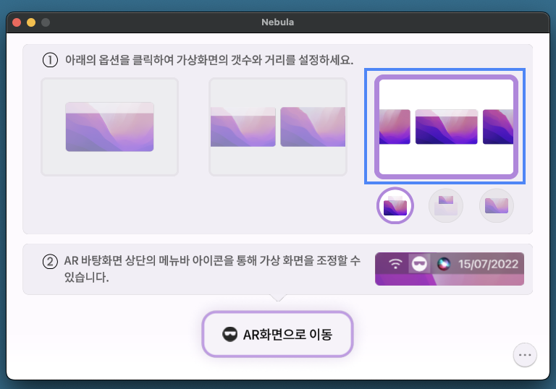Viewport: 556px width, 389px height.
Task: Open the more options ellipsis button
Action: [x=525, y=354]
